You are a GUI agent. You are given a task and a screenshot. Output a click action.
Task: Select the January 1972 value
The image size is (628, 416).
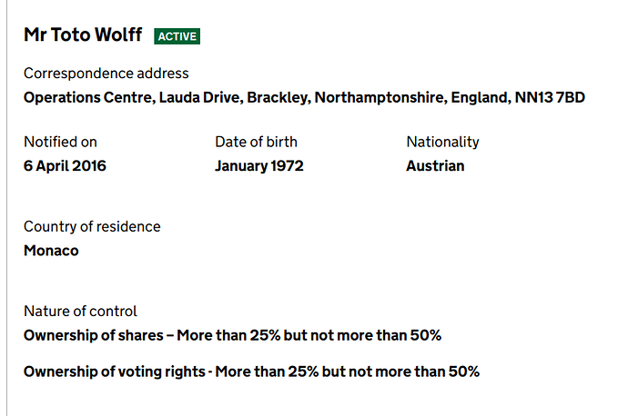coord(259,166)
